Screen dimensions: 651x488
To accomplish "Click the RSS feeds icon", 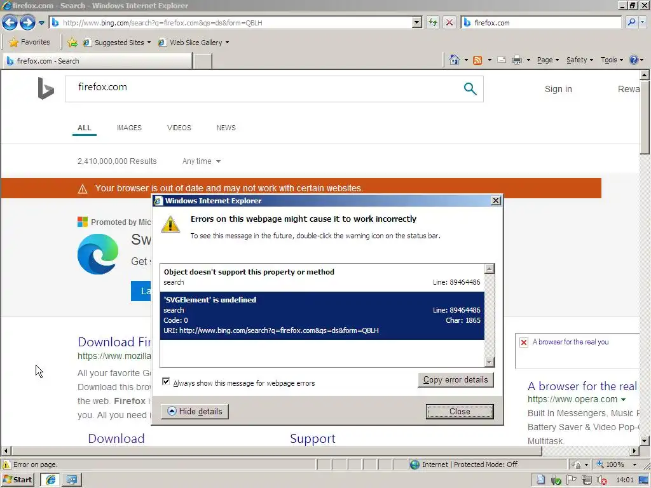I will coord(477,60).
